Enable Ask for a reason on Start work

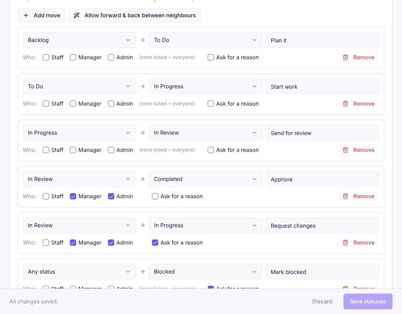[211, 104]
